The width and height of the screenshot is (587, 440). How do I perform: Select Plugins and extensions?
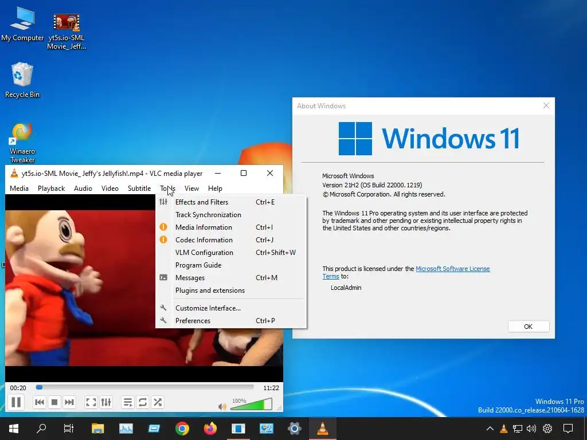(231, 290)
